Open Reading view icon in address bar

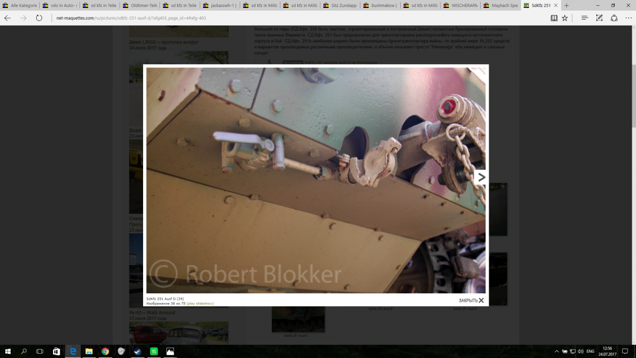[x=554, y=18]
